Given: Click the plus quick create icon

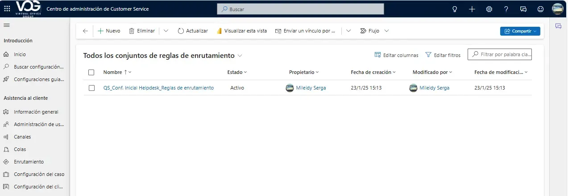Looking at the screenshot, I should click(472, 9).
